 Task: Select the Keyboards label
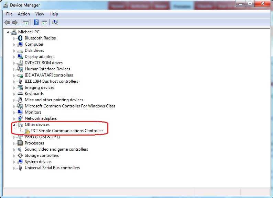pyautogui.click(x=34, y=94)
